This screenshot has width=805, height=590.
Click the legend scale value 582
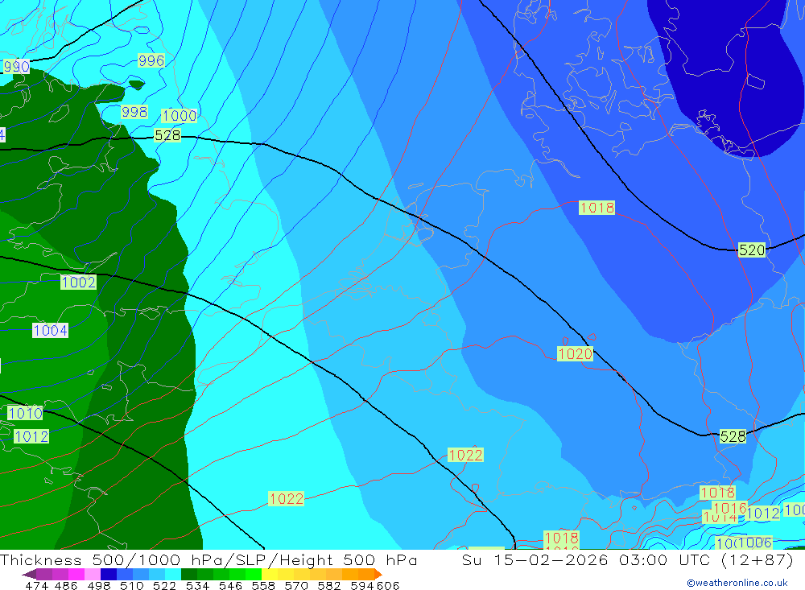tap(328, 586)
